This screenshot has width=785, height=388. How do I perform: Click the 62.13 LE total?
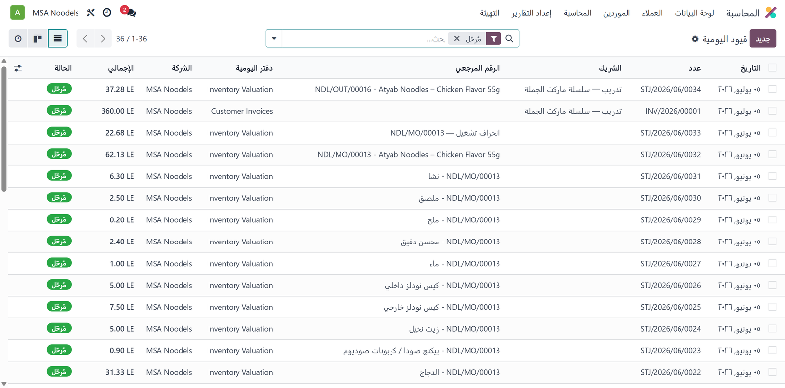[120, 154]
